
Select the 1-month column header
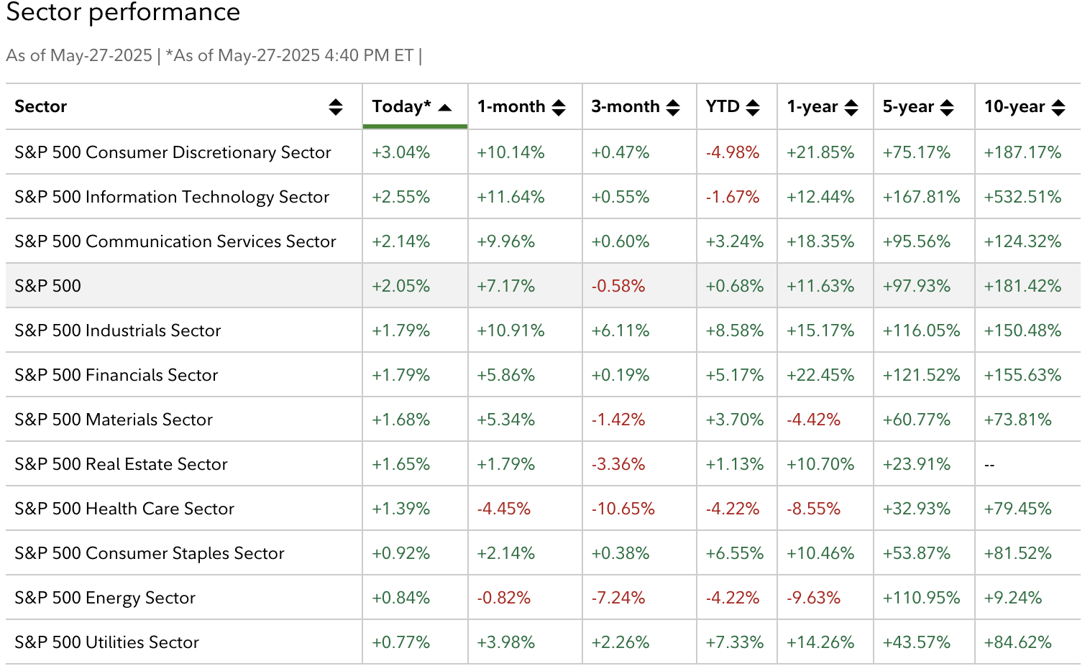click(511, 106)
